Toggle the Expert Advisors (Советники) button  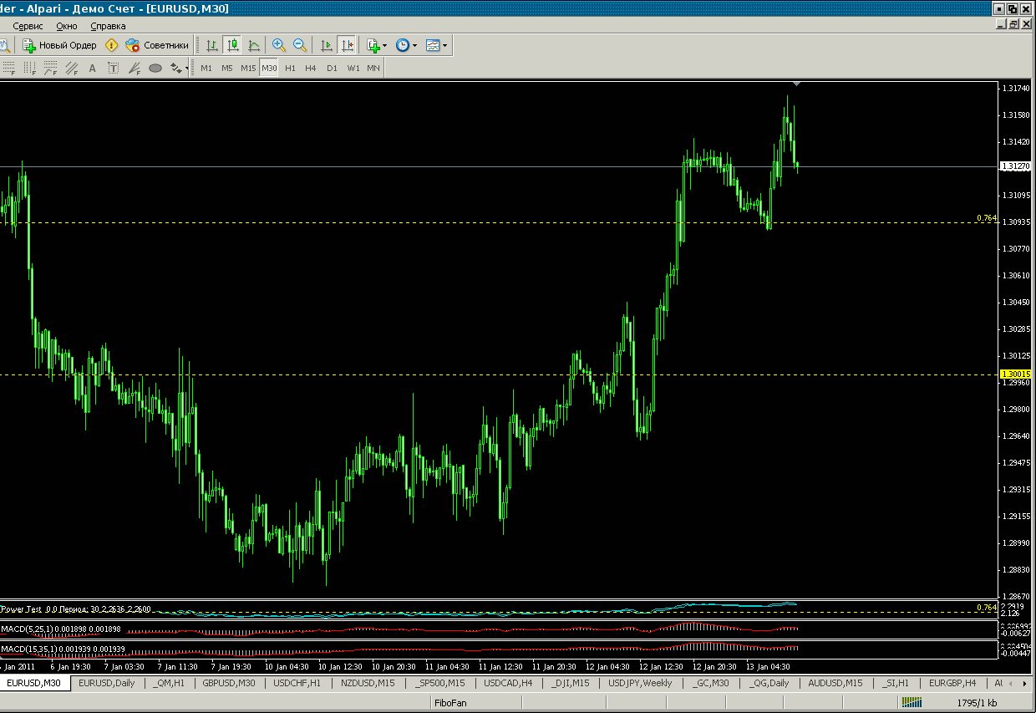(157, 45)
